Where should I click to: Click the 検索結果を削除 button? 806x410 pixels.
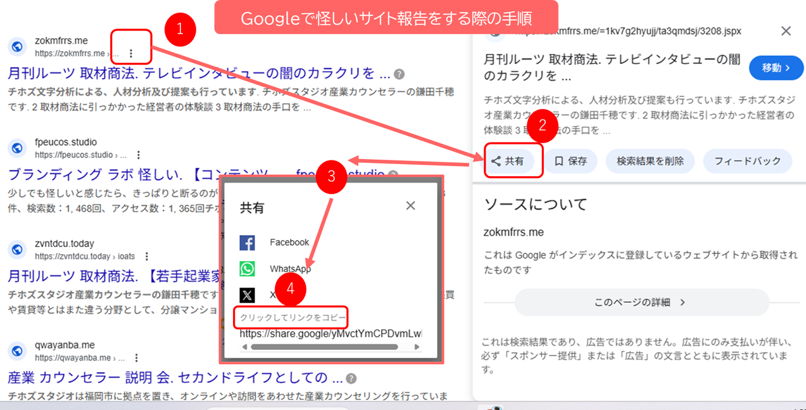[x=650, y=161]
